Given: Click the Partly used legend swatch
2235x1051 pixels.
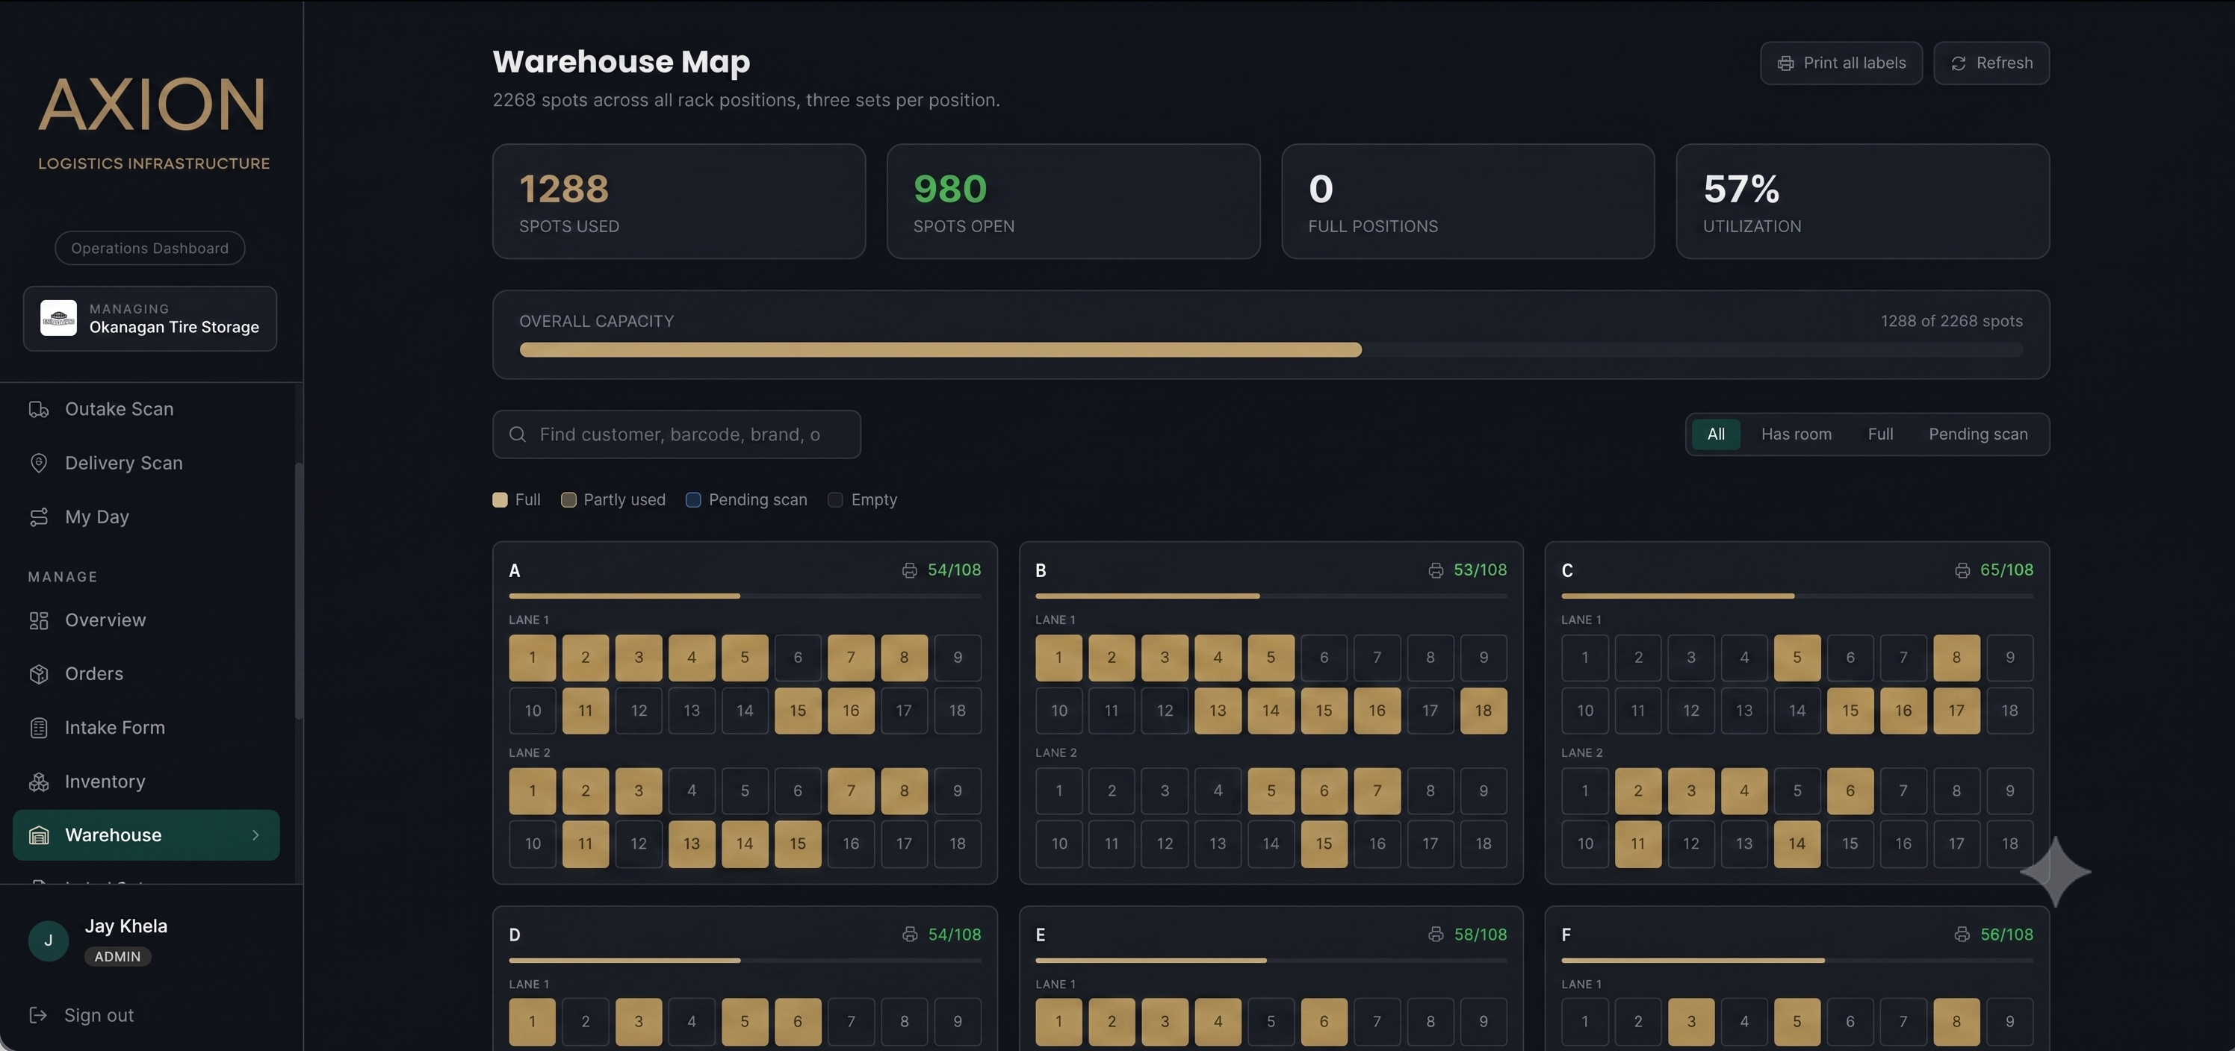Looking at the screenshot, I should coord(568,499).
